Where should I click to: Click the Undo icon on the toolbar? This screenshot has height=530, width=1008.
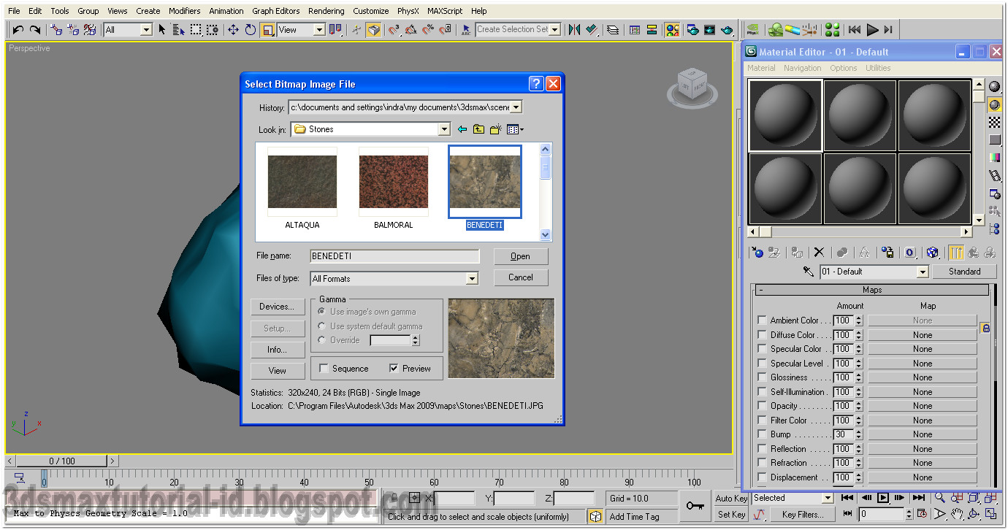(x=17, y=30)
